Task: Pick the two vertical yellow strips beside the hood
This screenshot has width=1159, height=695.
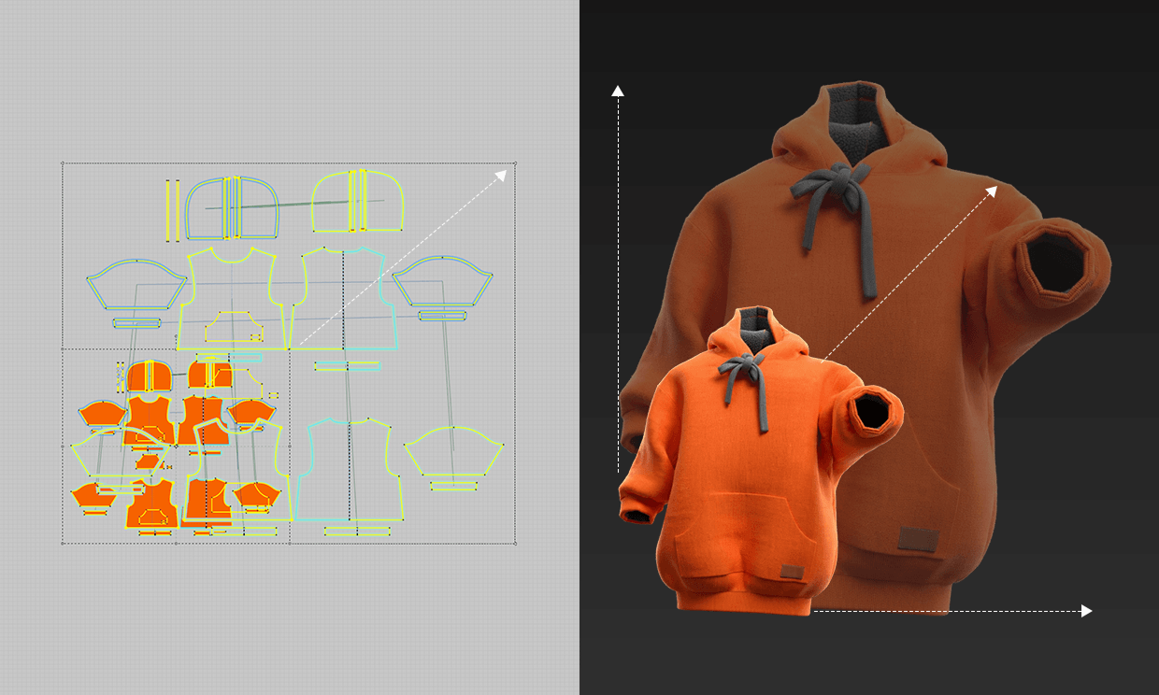Action: (172, 209)
